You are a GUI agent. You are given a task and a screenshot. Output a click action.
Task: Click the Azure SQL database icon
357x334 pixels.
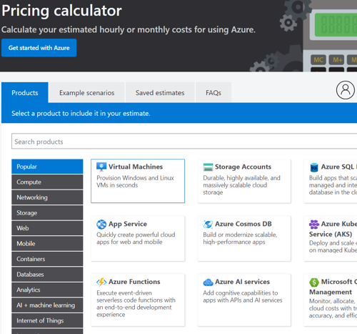pos(314,167)
